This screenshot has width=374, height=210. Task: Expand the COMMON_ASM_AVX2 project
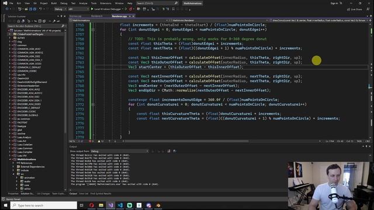click(x=11, y=49)
